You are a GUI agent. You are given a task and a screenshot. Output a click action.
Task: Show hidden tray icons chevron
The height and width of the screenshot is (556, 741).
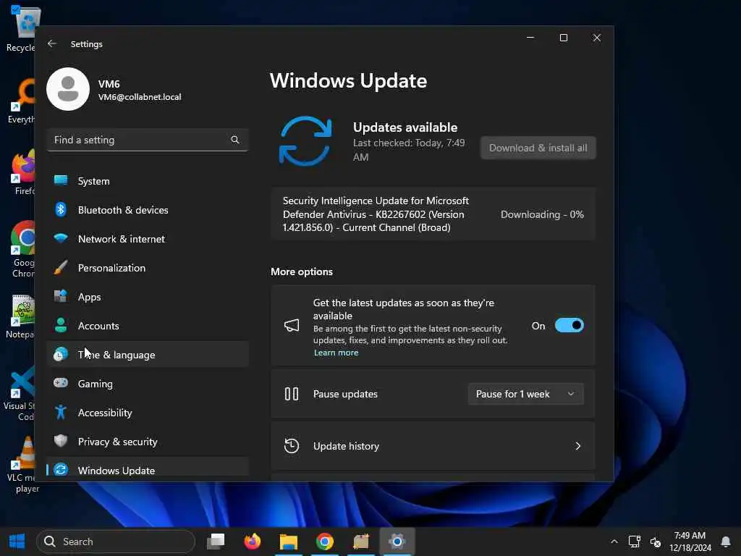pos(614,542)
